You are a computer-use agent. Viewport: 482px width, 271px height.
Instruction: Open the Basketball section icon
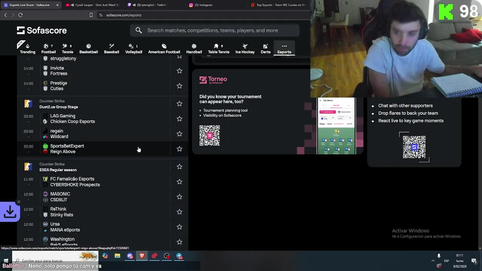click(88, 46)
